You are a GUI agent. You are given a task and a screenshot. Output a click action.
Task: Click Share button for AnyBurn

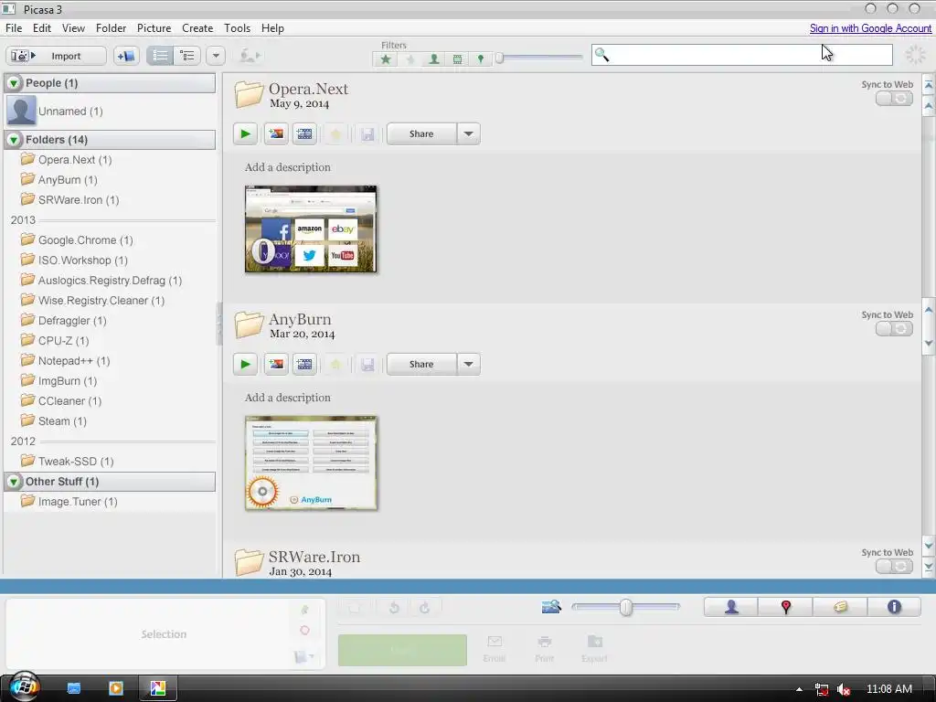coord(421,364)
